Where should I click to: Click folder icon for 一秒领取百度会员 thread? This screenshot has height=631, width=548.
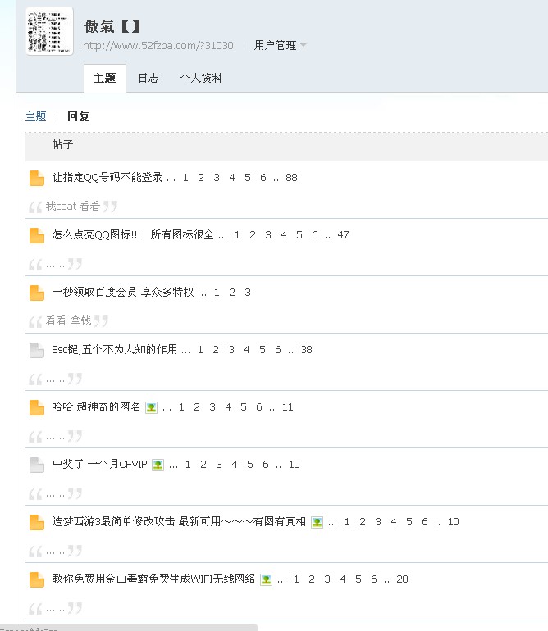pyautogui.click(x=37, y=293)
